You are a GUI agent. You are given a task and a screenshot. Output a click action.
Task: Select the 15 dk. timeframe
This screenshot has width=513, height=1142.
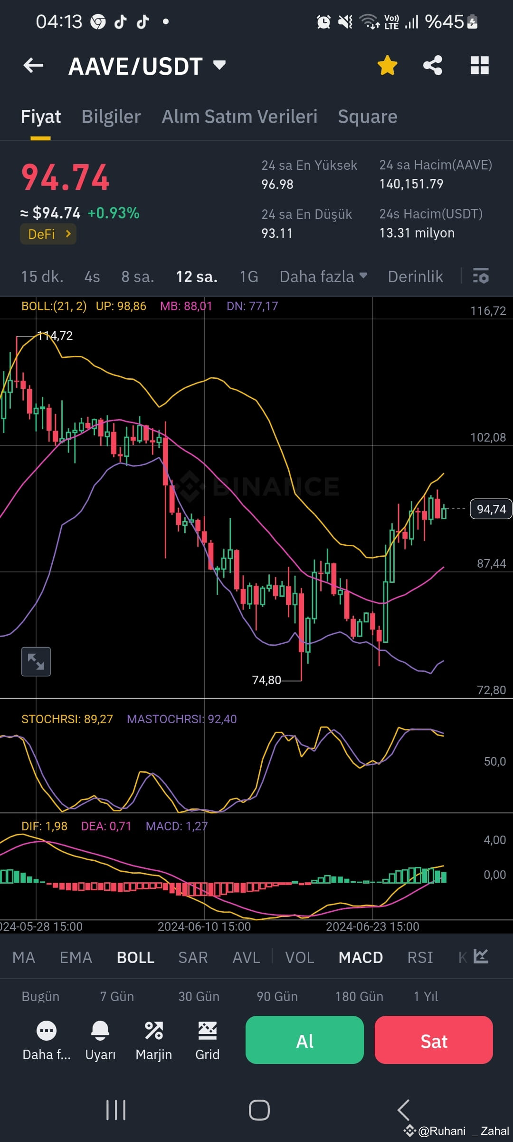click(x=42, y=276)
